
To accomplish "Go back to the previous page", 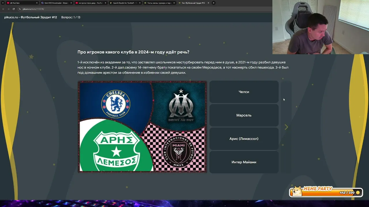I will point(3,9).
